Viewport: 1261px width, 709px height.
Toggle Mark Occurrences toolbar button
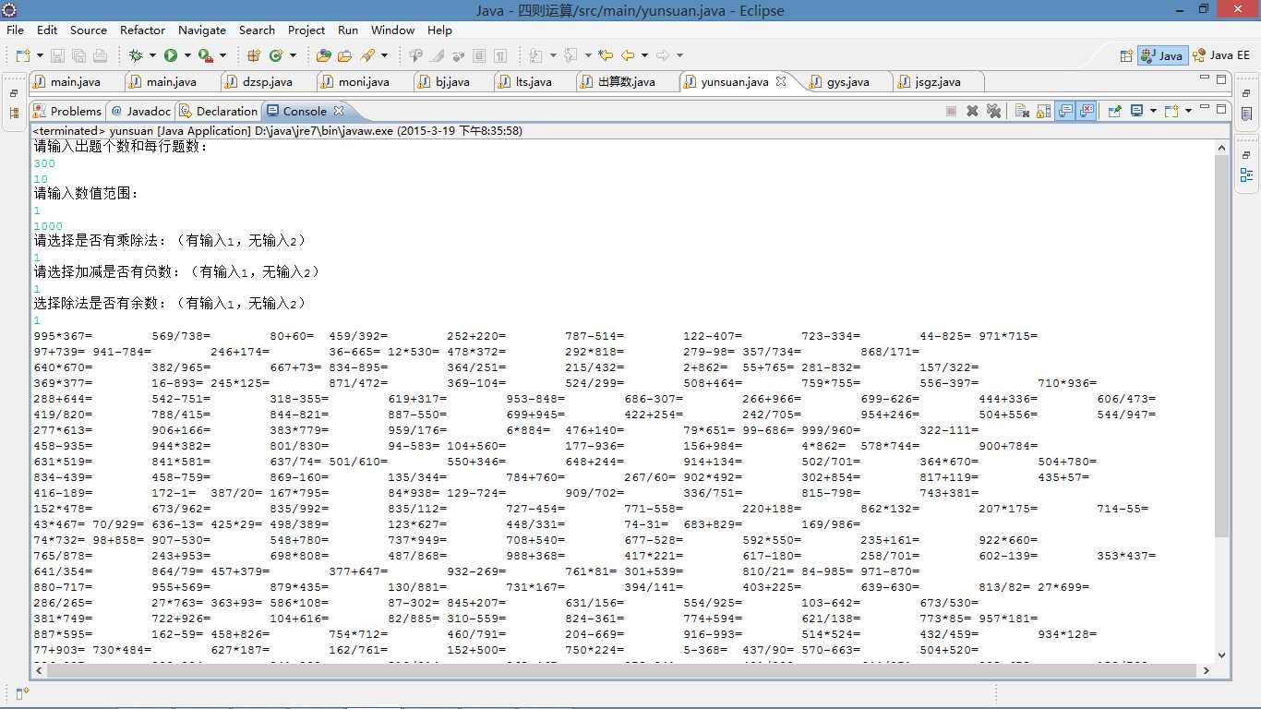438,55
